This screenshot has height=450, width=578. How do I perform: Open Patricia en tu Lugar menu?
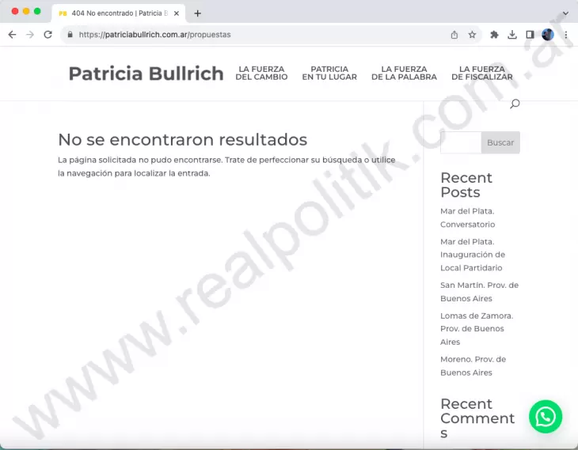click(329, 73)
